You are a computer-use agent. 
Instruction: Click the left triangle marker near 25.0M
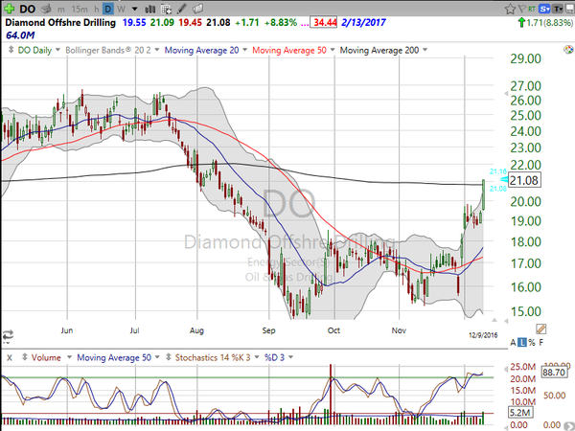click(506, 370)
